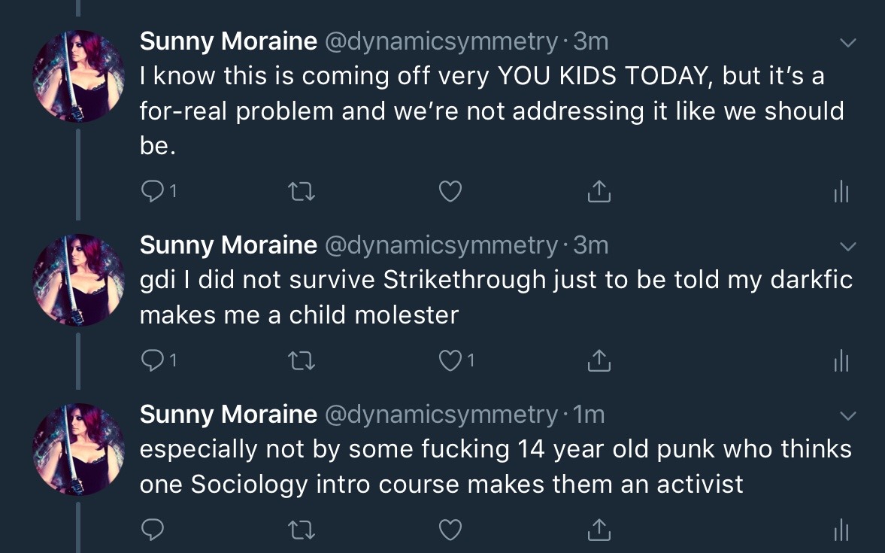Reply to the Sociology intro course tweet
885x553 pixels.
152,530
